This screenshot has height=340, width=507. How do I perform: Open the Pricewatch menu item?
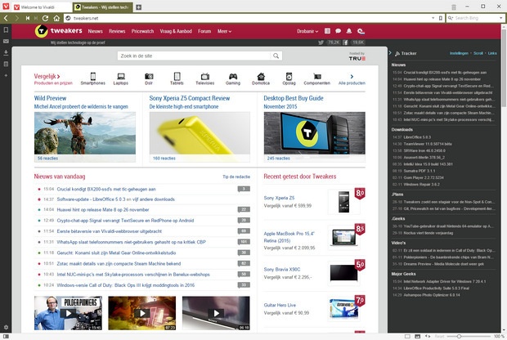[142, 31]
